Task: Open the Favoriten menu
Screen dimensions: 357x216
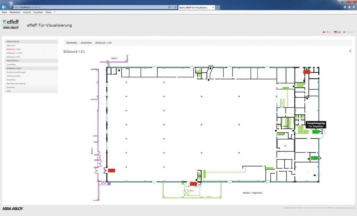Action: pyautogui.click(x=38, y=12)
